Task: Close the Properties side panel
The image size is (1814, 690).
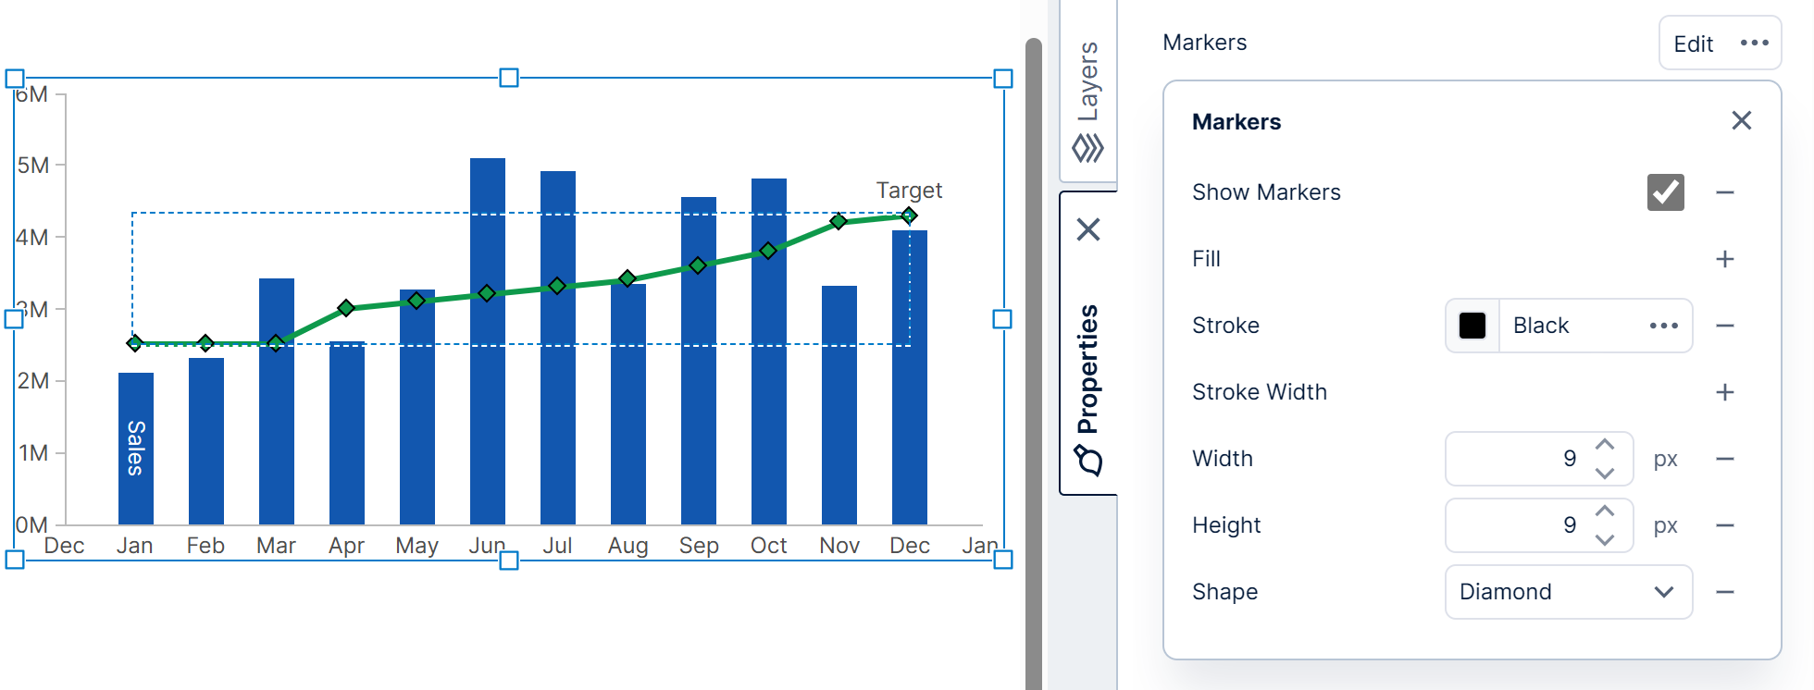Action: click(1088, 229)
